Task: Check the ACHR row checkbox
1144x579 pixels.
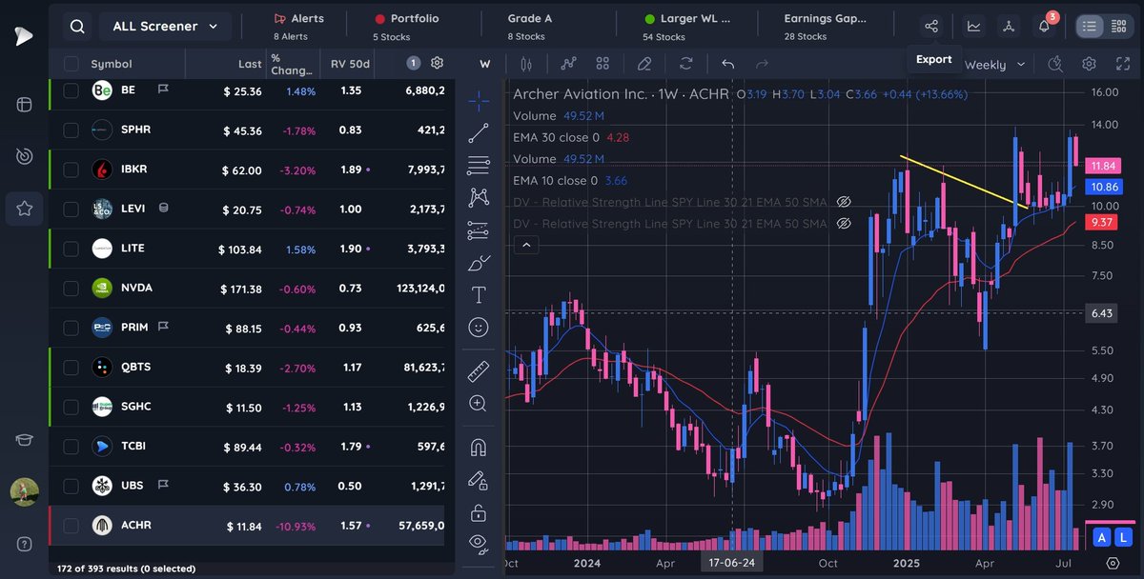Action: tap(71, 525)
